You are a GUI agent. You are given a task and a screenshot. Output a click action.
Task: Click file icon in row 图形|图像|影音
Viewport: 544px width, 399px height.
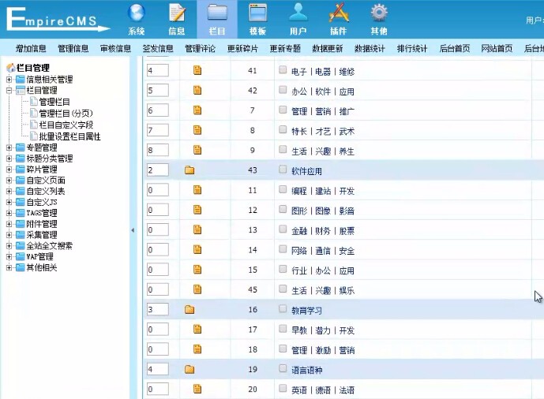pos(197,210)
